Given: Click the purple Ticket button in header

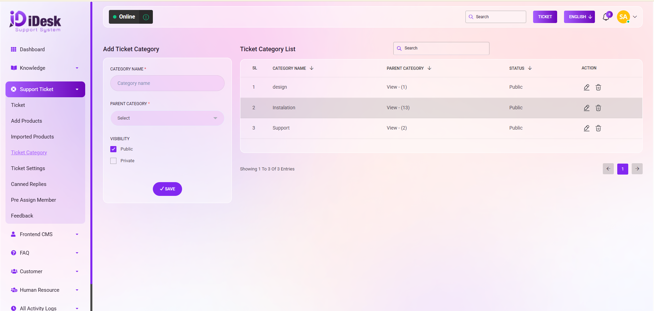Looking at the screenshot, I should pos(545,17).
